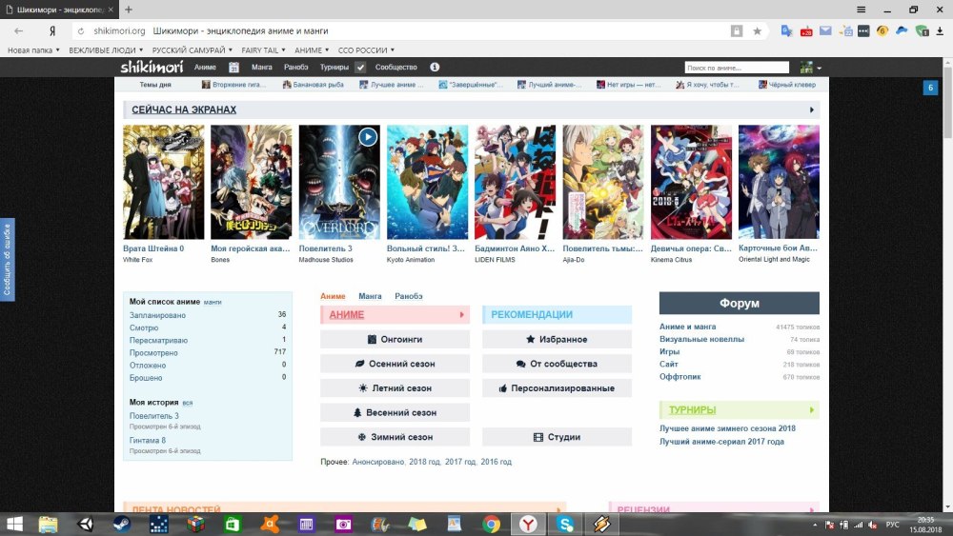
Task: Close the Шикимори browser tab
Action: pyautogui.click(x=111, y=10)
